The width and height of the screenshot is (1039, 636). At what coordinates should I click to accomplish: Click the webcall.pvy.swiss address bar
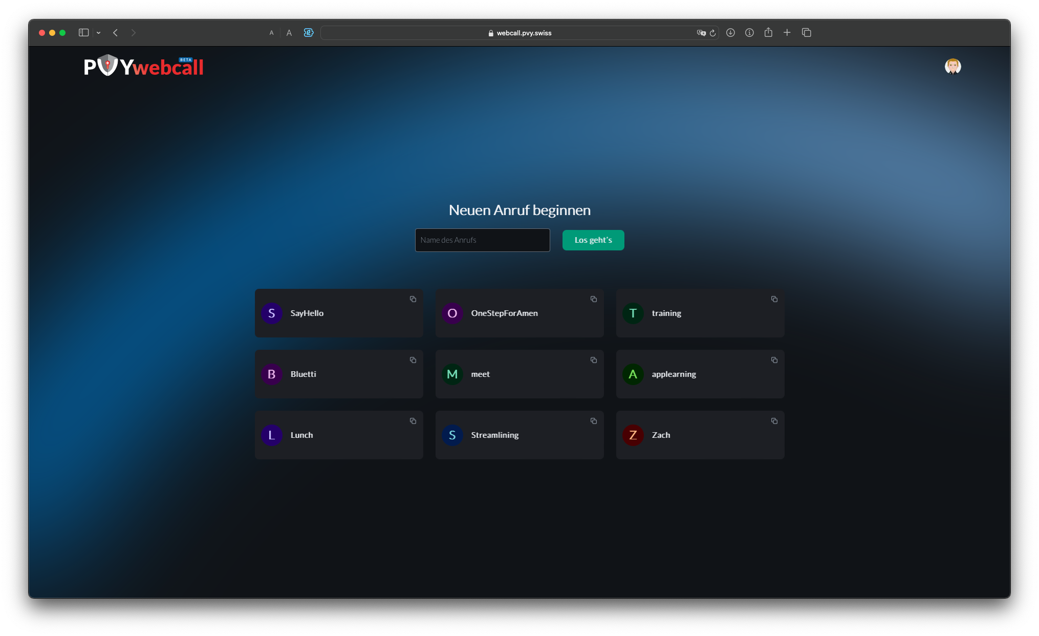click(519, 33)
